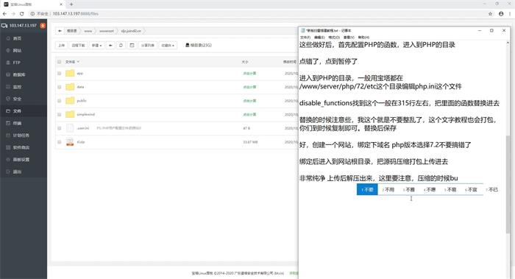Viewport: 515px width, 279px height.
Task: Open 面板设置 panel settings in sidebar
Action: tap(21, 160)
